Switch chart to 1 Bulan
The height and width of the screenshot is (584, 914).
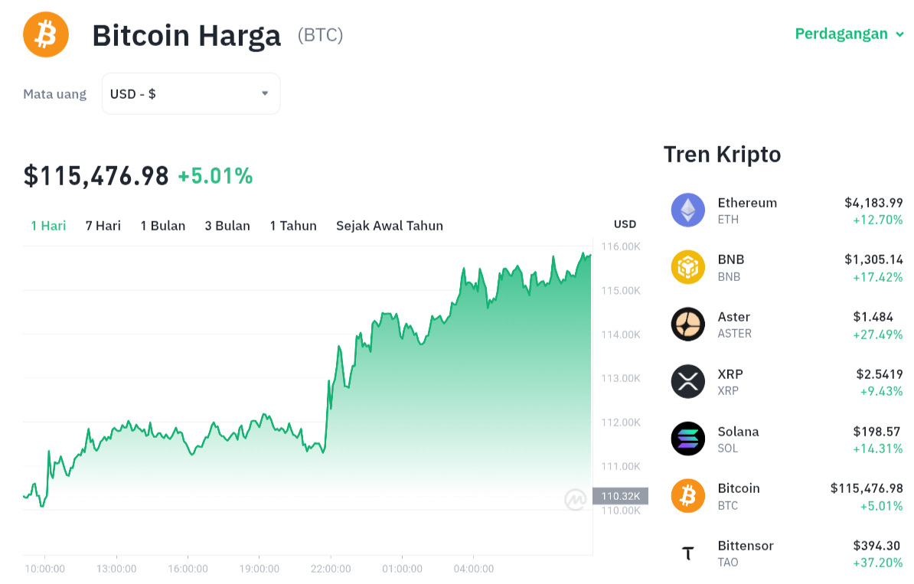click(163, 226)
